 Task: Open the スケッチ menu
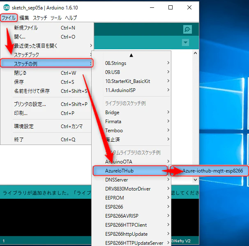[40, 18]
